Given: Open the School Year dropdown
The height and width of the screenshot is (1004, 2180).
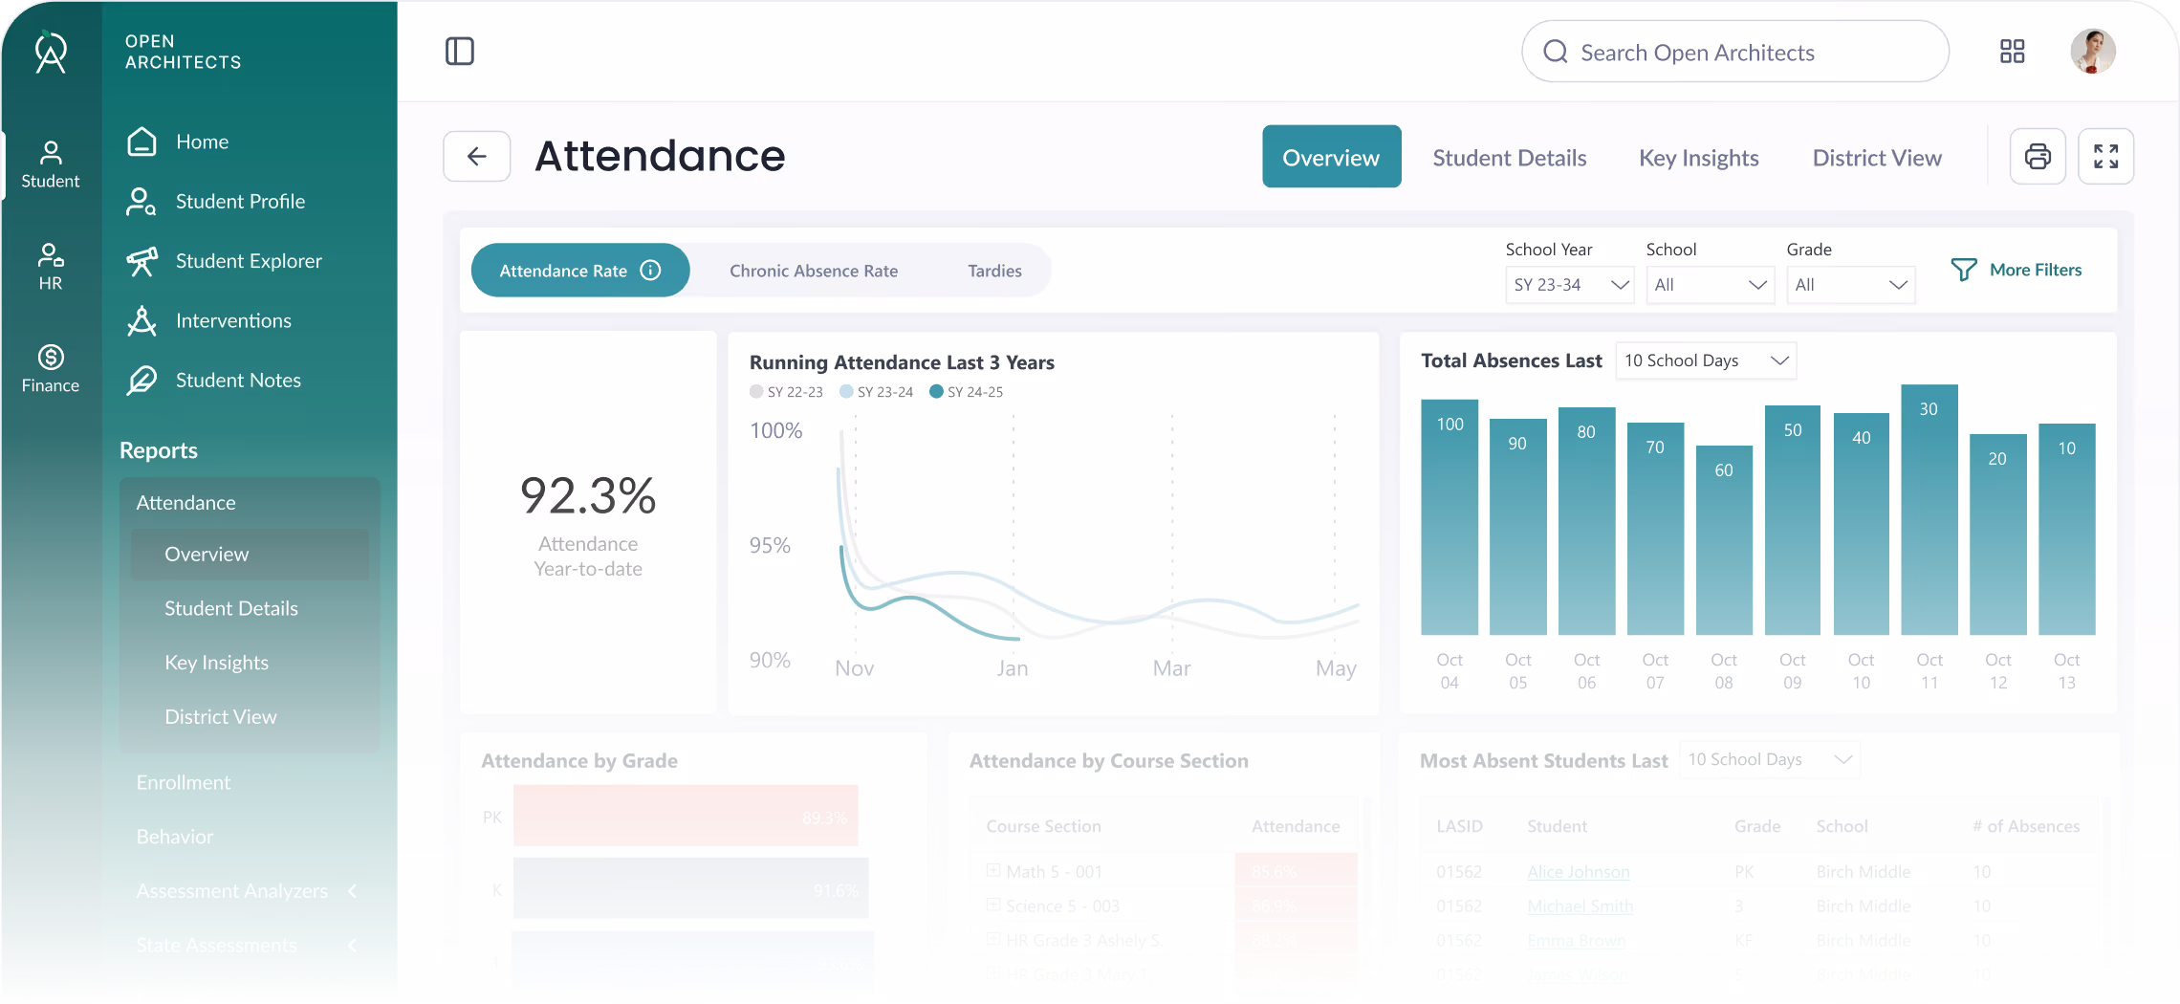Looking at the screenshot, I should (1569, 284).
